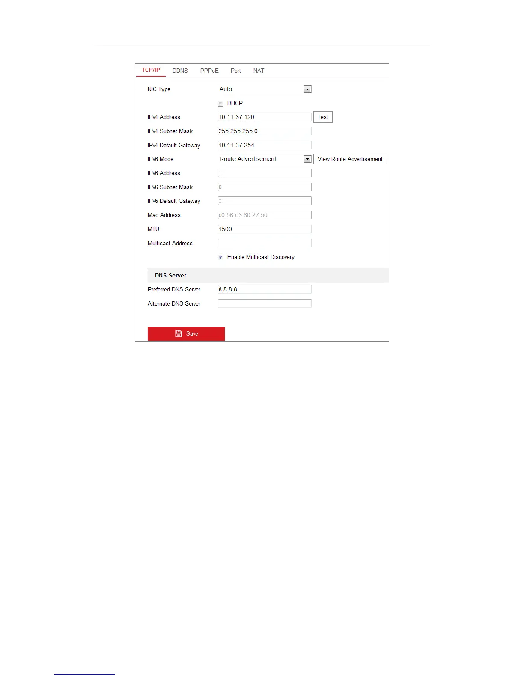Click the Preferred DNS Server label
The width and height of the screenshot is (524, 678).
[x=174, y=289]
